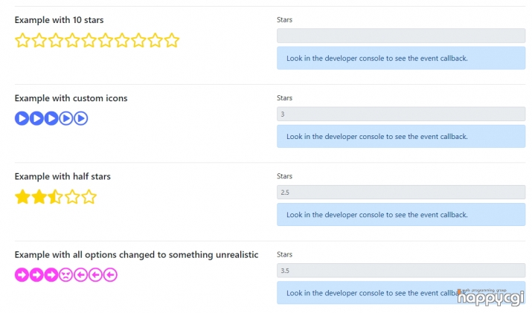The width and height of the screenshot is (532, 313).
Task: Select the first filled star in half-stars example
Action: pyautogui.click(x=22, y=197)
